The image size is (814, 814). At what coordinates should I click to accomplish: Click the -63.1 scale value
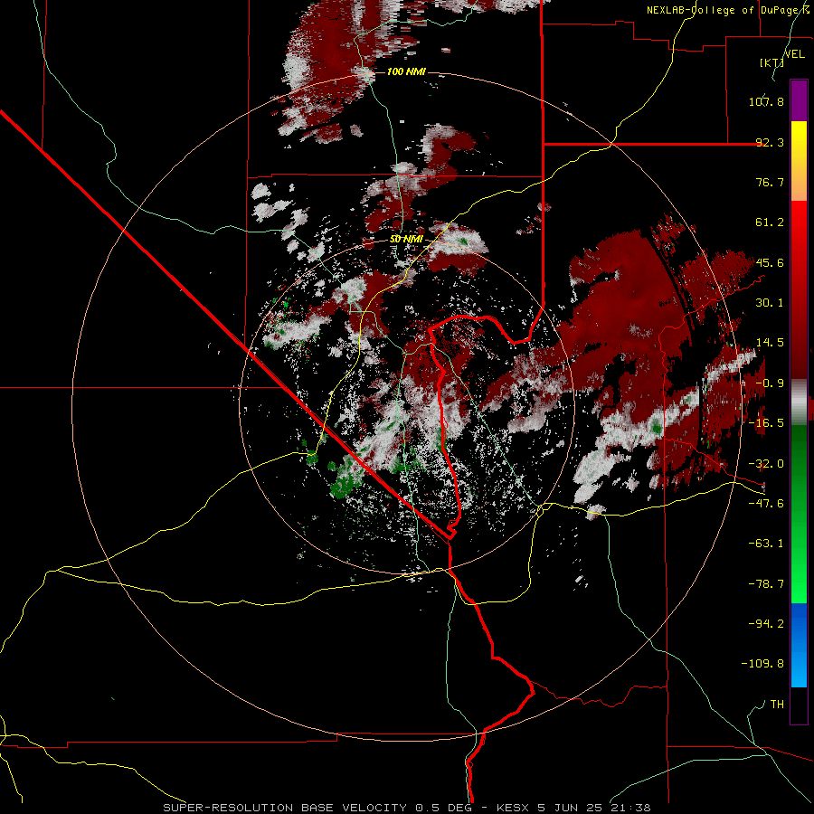[766, 544]
